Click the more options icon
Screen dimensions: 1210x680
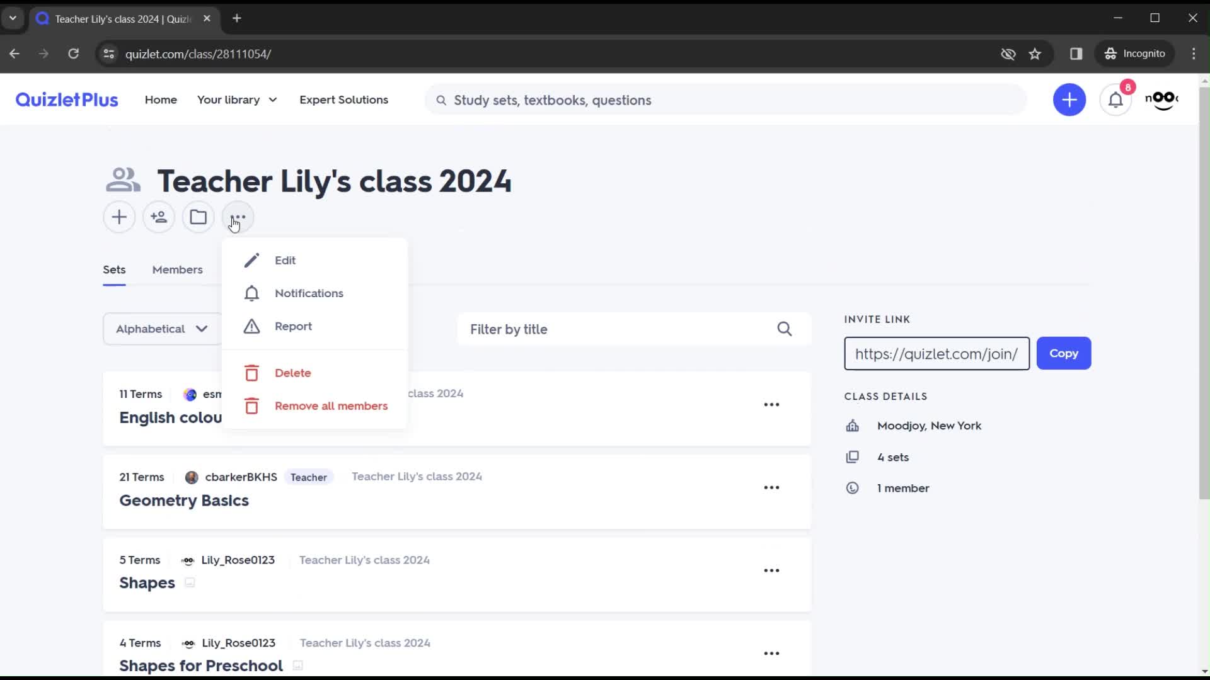pyautogui.click(x=238, y=217)
